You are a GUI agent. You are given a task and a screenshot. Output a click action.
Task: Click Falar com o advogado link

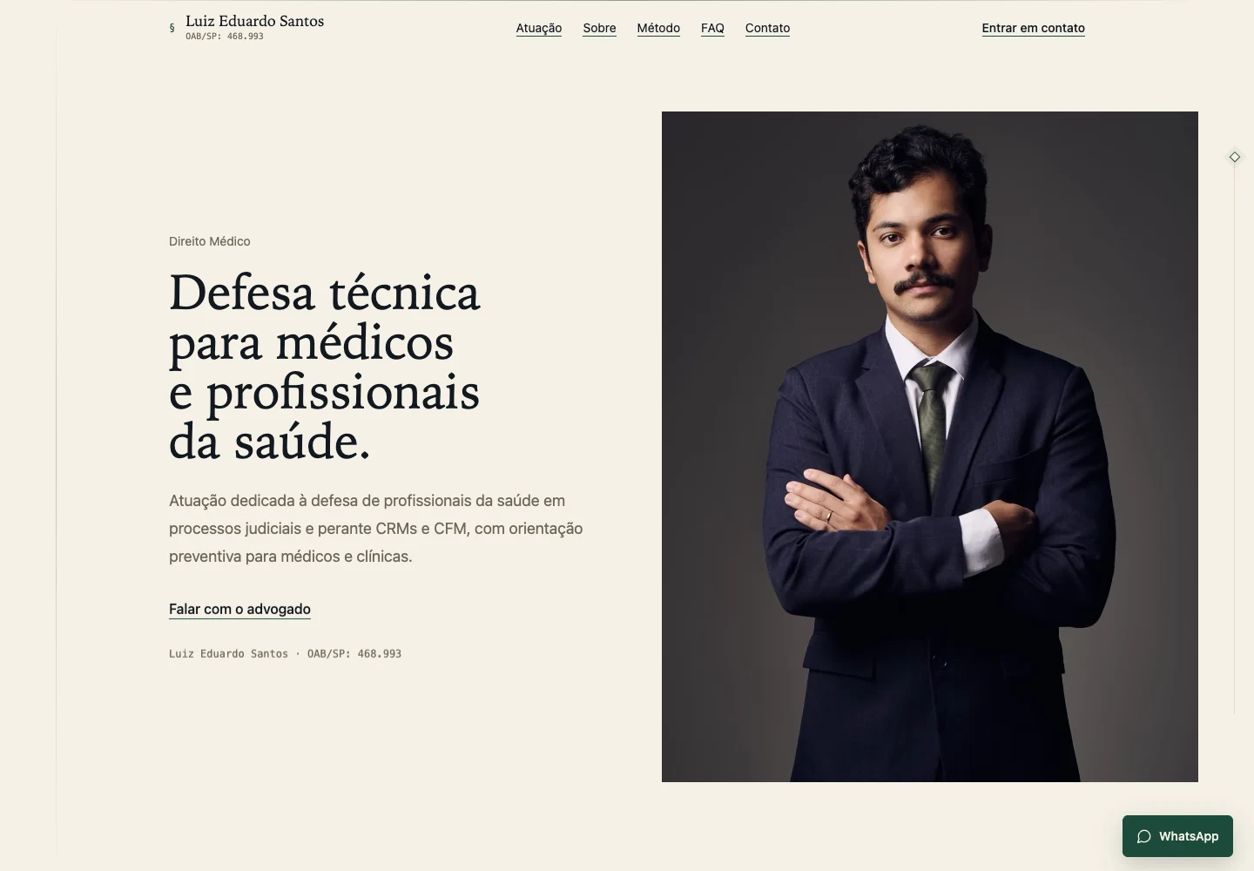point(239,609)
